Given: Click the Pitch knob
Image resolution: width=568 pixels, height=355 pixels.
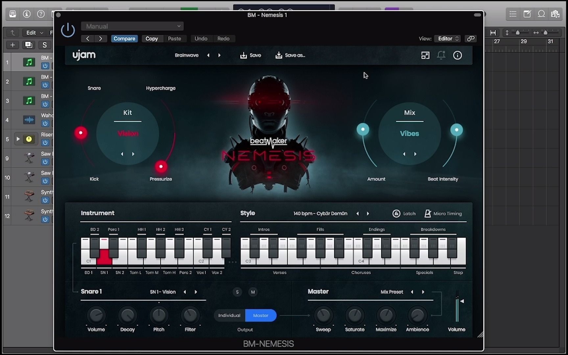Looking at the screenshot, I should click(x=159, y=316).
